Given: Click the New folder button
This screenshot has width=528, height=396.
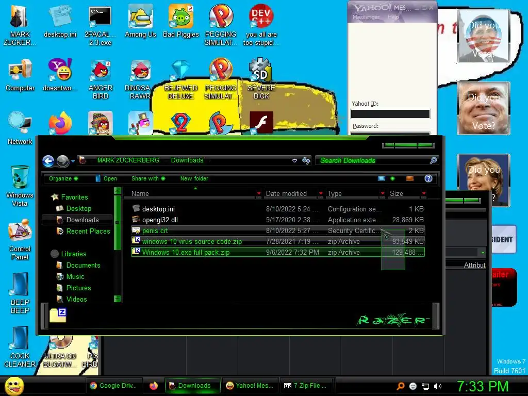Looking at the screenshot, I should click(x=194, y=178).
